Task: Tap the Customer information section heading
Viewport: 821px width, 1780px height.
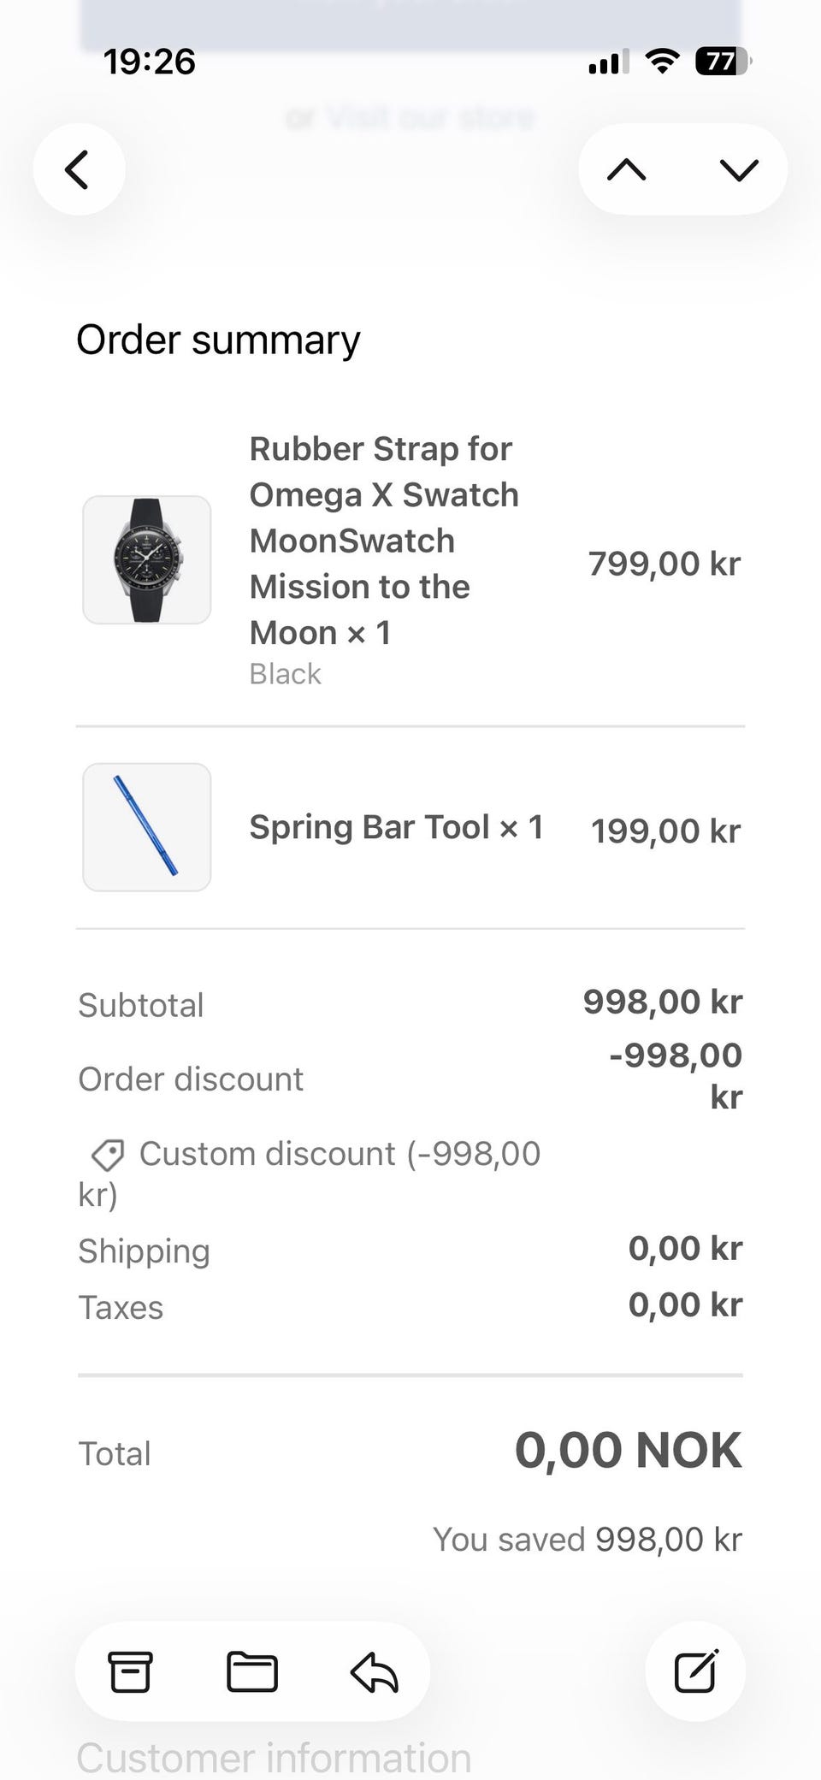Action: pyautogui.click(x=274, y=1758)
